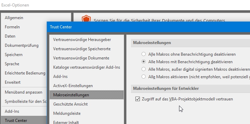Image resolution: width=250 pixels, height=124 pixels.
Task: Select Makroeinstellungen in Trust Center list
Action: [87, 95]
